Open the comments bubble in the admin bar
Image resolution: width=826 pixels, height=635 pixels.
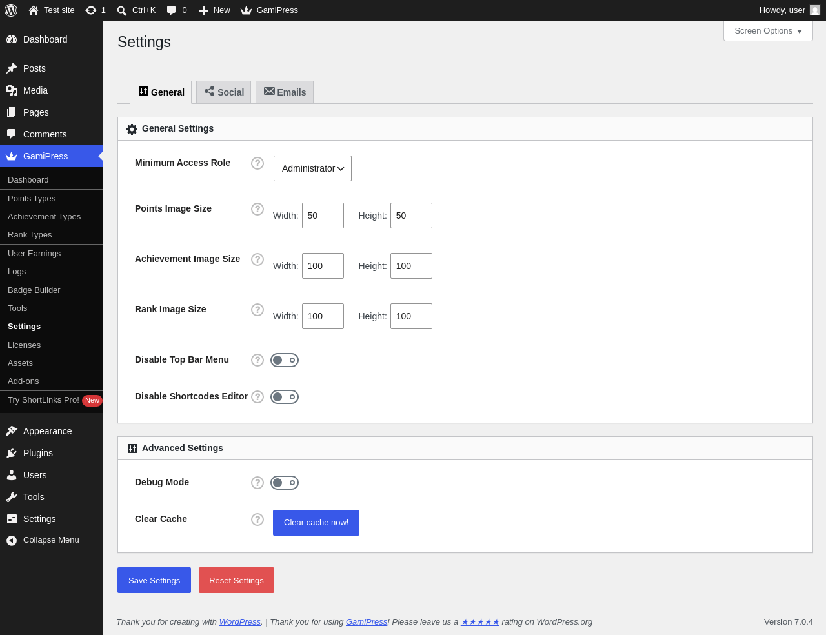[x=171, y=10]
